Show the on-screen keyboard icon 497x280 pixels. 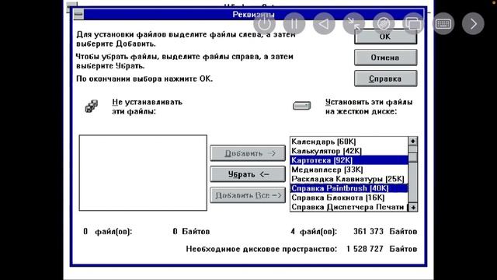[443, 23]
